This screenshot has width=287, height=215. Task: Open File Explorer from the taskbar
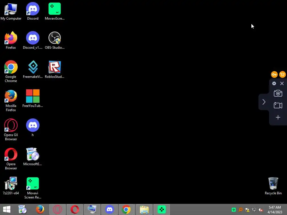coord(144,209)
